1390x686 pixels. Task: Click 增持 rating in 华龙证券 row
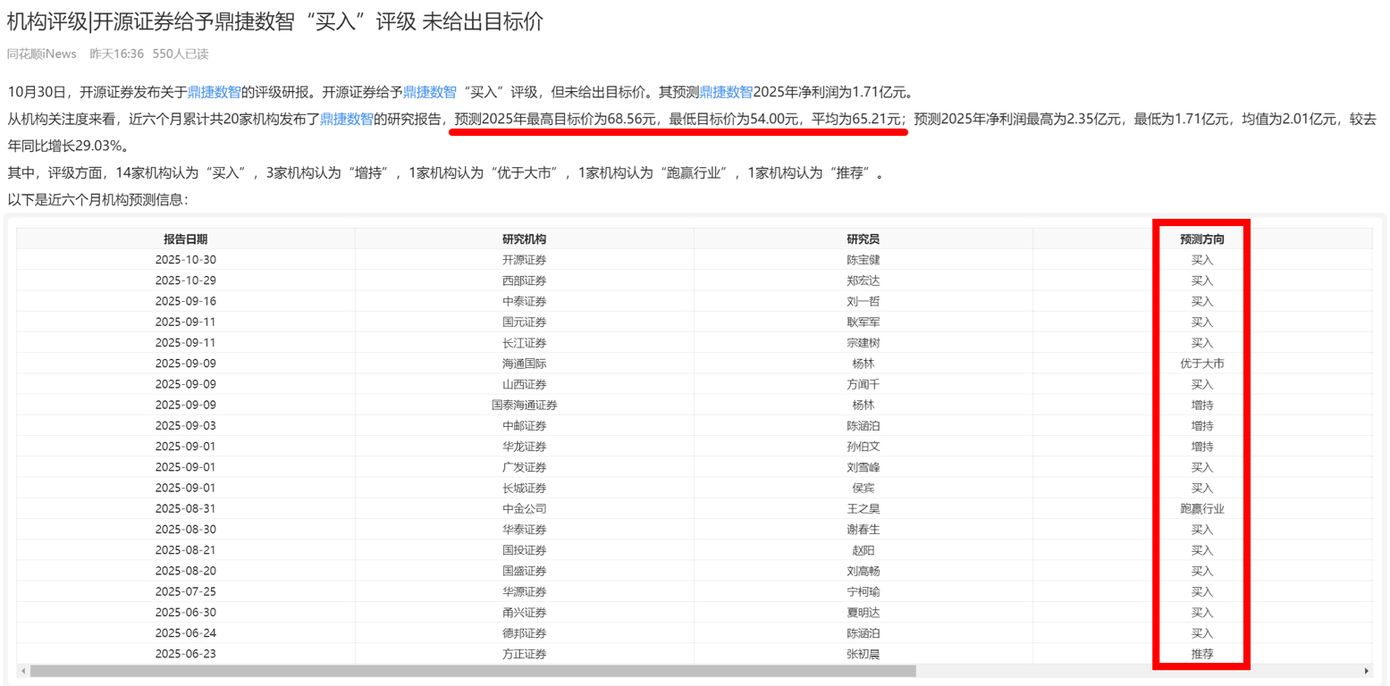1202,447
